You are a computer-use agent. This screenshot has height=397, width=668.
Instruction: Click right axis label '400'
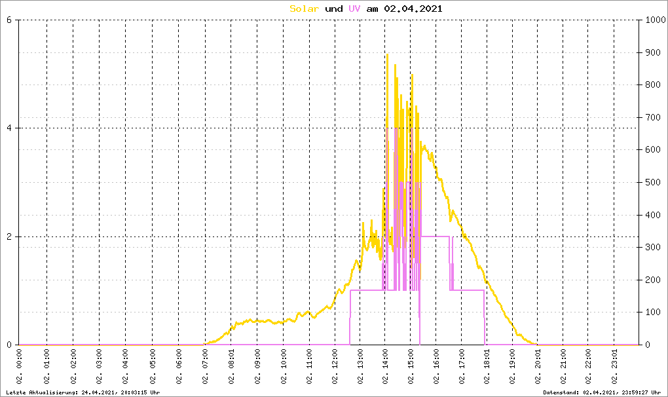point(653,215)
